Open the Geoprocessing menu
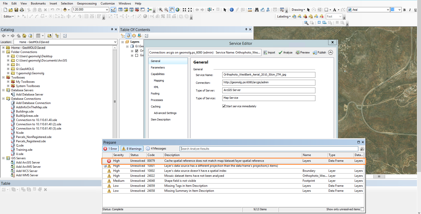 (x=87, y=3)
